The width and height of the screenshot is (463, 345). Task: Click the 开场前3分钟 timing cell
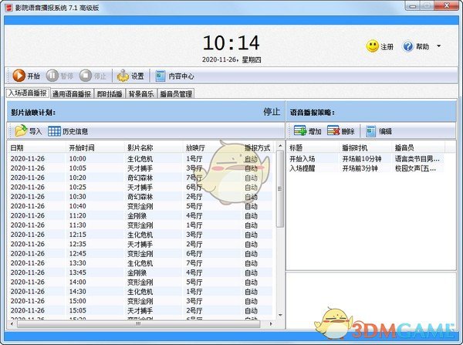tap(360, 168)
